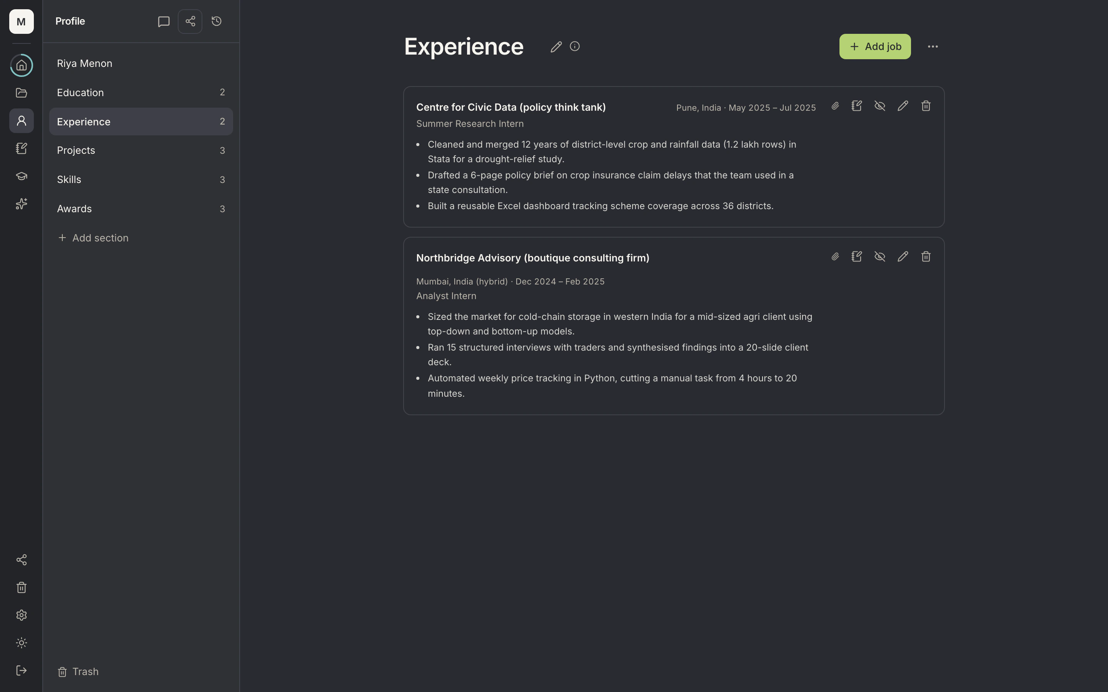Click the Add job button
The height and width of the screenshot is (692, 1108).
(x=875, y=47)
